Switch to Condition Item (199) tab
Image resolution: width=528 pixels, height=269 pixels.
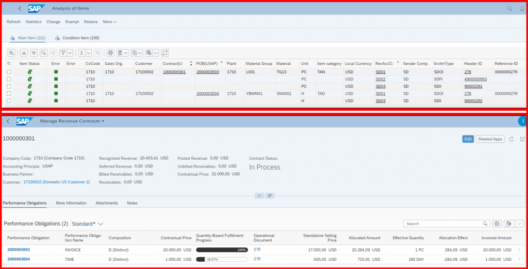(77, 38)
